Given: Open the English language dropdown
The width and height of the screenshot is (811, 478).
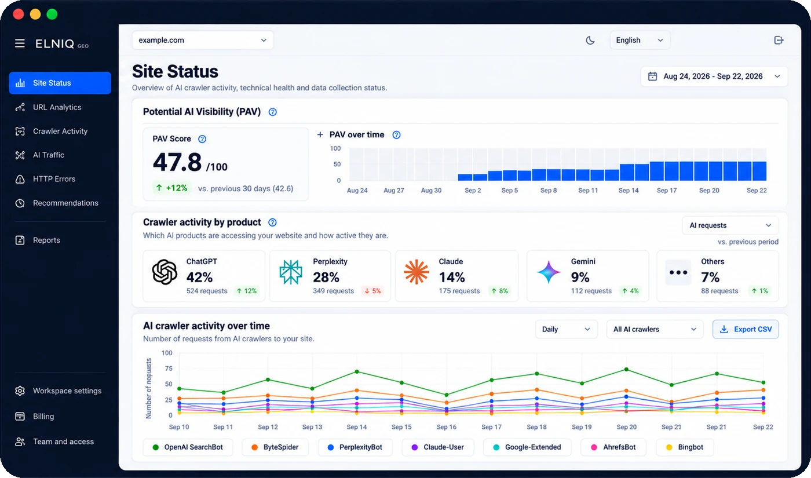Looking at the screenshot, I should tap(640, 41).
